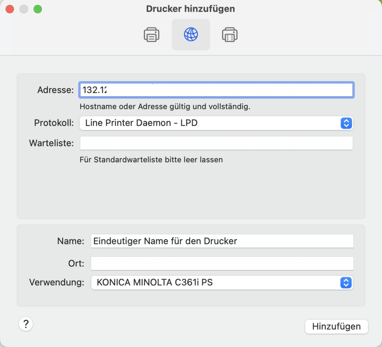382x347 pixels.
Task: Close the Drucker hinzufügen window
Action: click(10, 9)
